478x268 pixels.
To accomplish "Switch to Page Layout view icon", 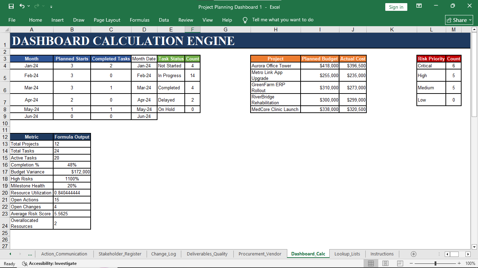I will coord(386,263).
